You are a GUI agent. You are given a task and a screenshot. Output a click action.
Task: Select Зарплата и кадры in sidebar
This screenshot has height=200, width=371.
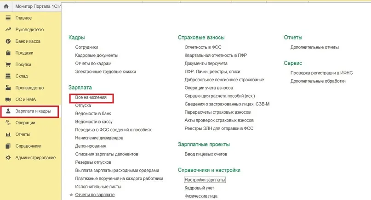(33, 111)
